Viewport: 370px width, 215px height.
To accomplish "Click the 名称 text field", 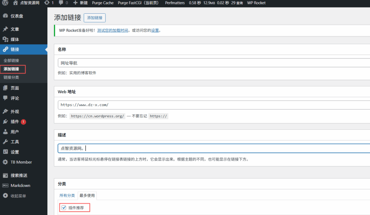I will coord(213,63).
